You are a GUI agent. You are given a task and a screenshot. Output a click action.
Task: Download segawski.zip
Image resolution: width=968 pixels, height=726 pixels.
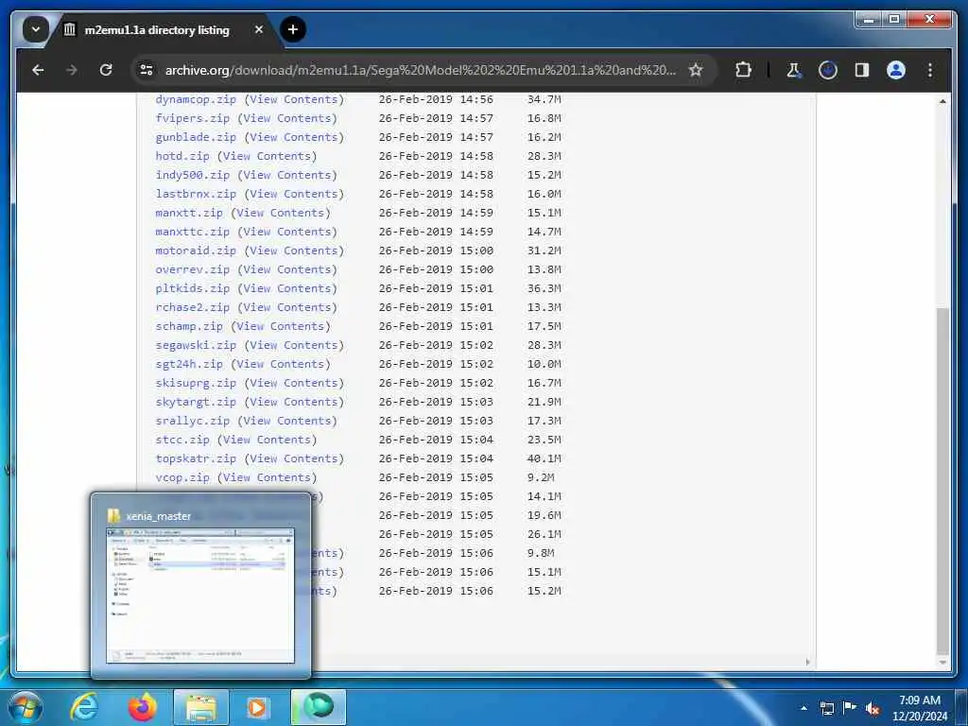click(x=195, y=345)
